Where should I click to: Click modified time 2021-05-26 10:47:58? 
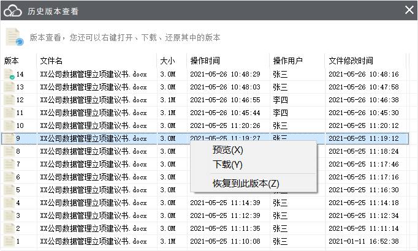363,87
